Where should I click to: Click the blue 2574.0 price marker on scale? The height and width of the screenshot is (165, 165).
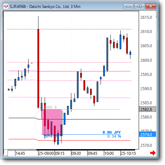pos(148,134)
